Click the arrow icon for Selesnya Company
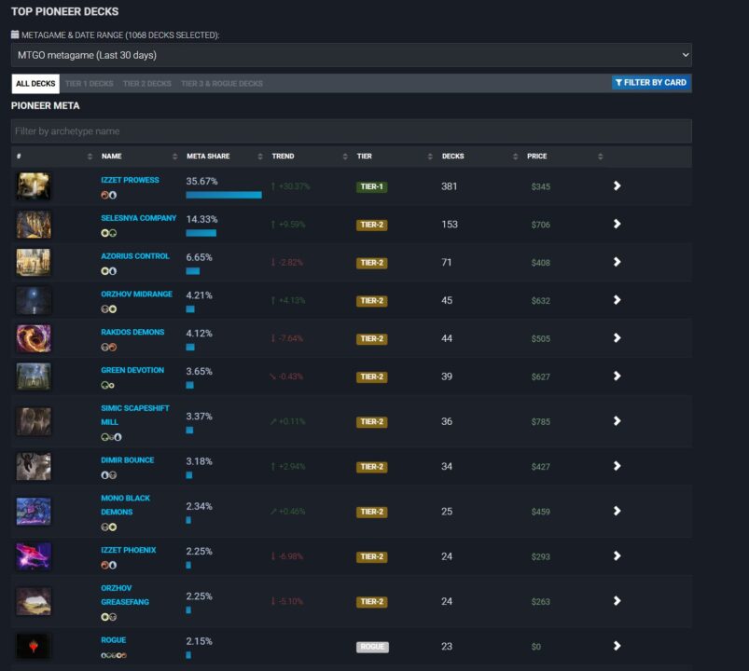 pyautogui.click(x=617, y=225)
